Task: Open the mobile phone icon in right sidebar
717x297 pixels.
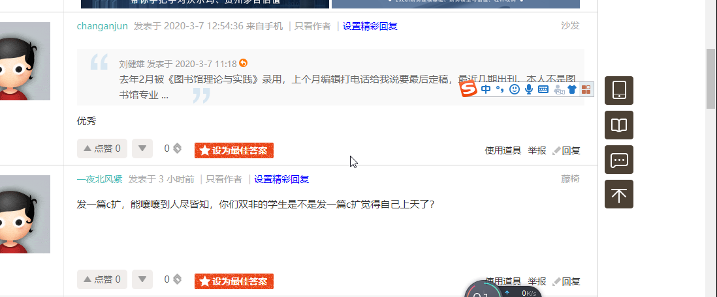Action: [618, 91]
